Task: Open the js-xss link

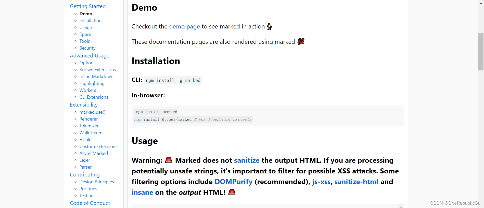Action: click(321, 182)
